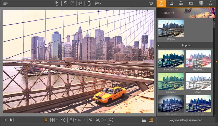Viewport: 218px width, 126px height.
Task: Set zoom to actual size 1:1
Action: pyautogui.click(x=104, y=120)
